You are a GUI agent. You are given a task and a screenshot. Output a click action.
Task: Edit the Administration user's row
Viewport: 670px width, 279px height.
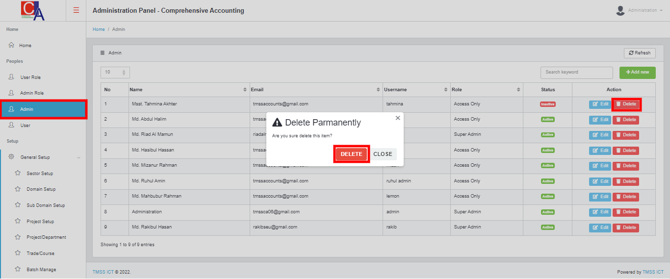click(x=600, y=212)
